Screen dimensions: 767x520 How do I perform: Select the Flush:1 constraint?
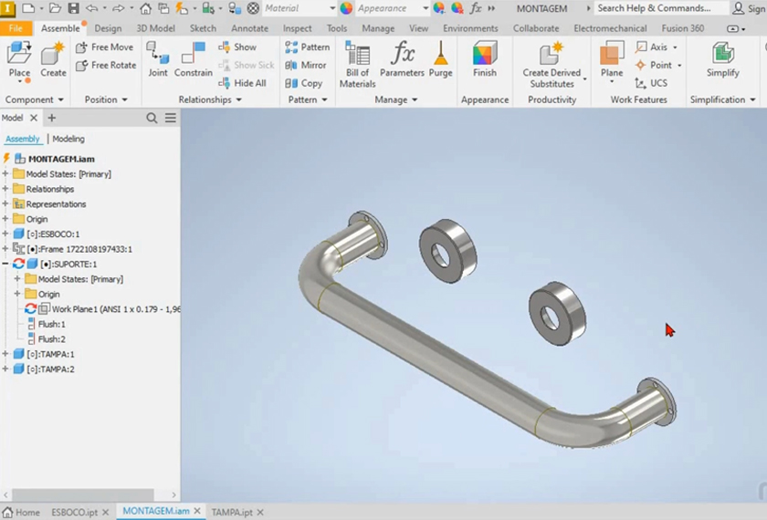51,324
